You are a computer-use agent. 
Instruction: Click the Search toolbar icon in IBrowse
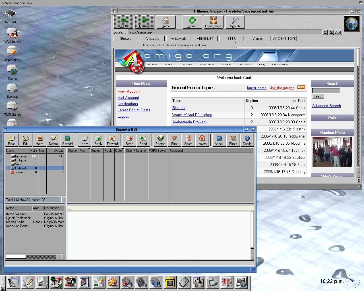pyautogui.click(x=235, y=22)
